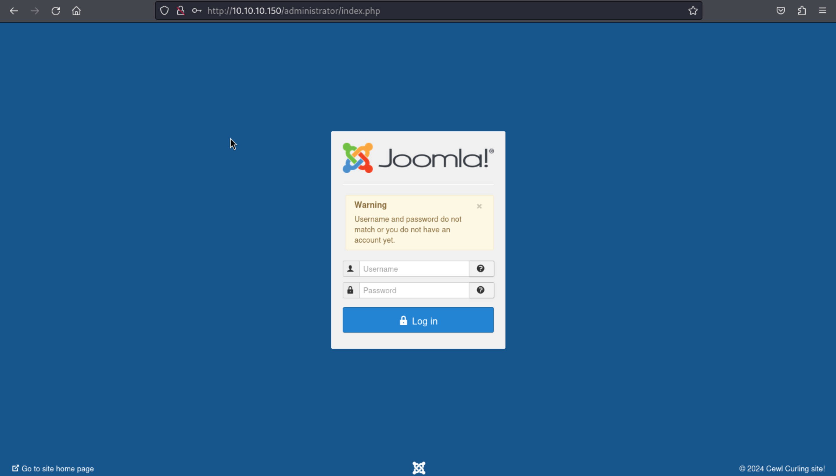Open the Pocket save icon
Screen dimensions: 836x476
click(x=781, y=11)
